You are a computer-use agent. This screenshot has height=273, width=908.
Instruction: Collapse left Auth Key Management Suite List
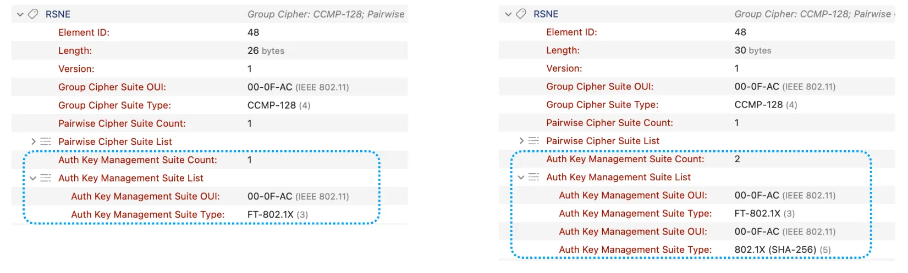coord(33,178)
